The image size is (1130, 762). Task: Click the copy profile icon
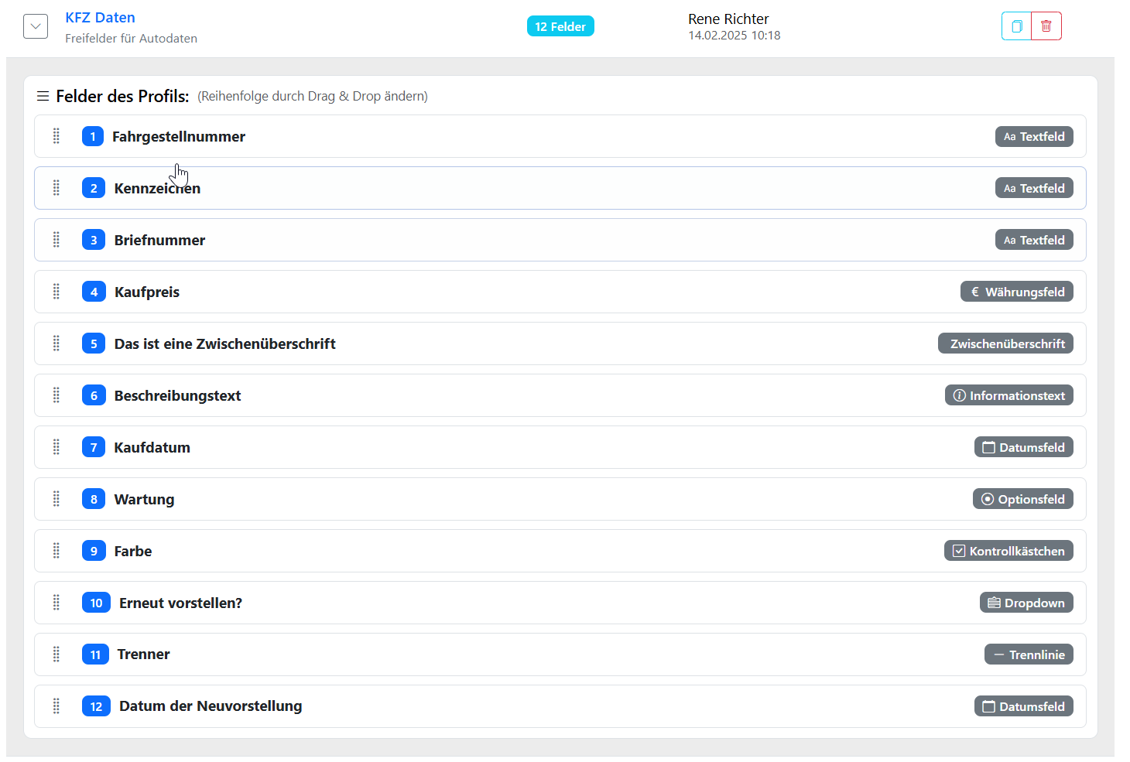click(1016, 26)
